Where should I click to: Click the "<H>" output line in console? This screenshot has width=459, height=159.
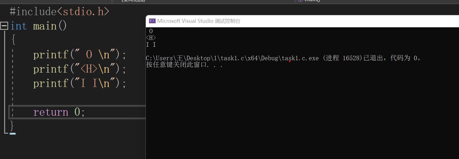pos(151,38)
